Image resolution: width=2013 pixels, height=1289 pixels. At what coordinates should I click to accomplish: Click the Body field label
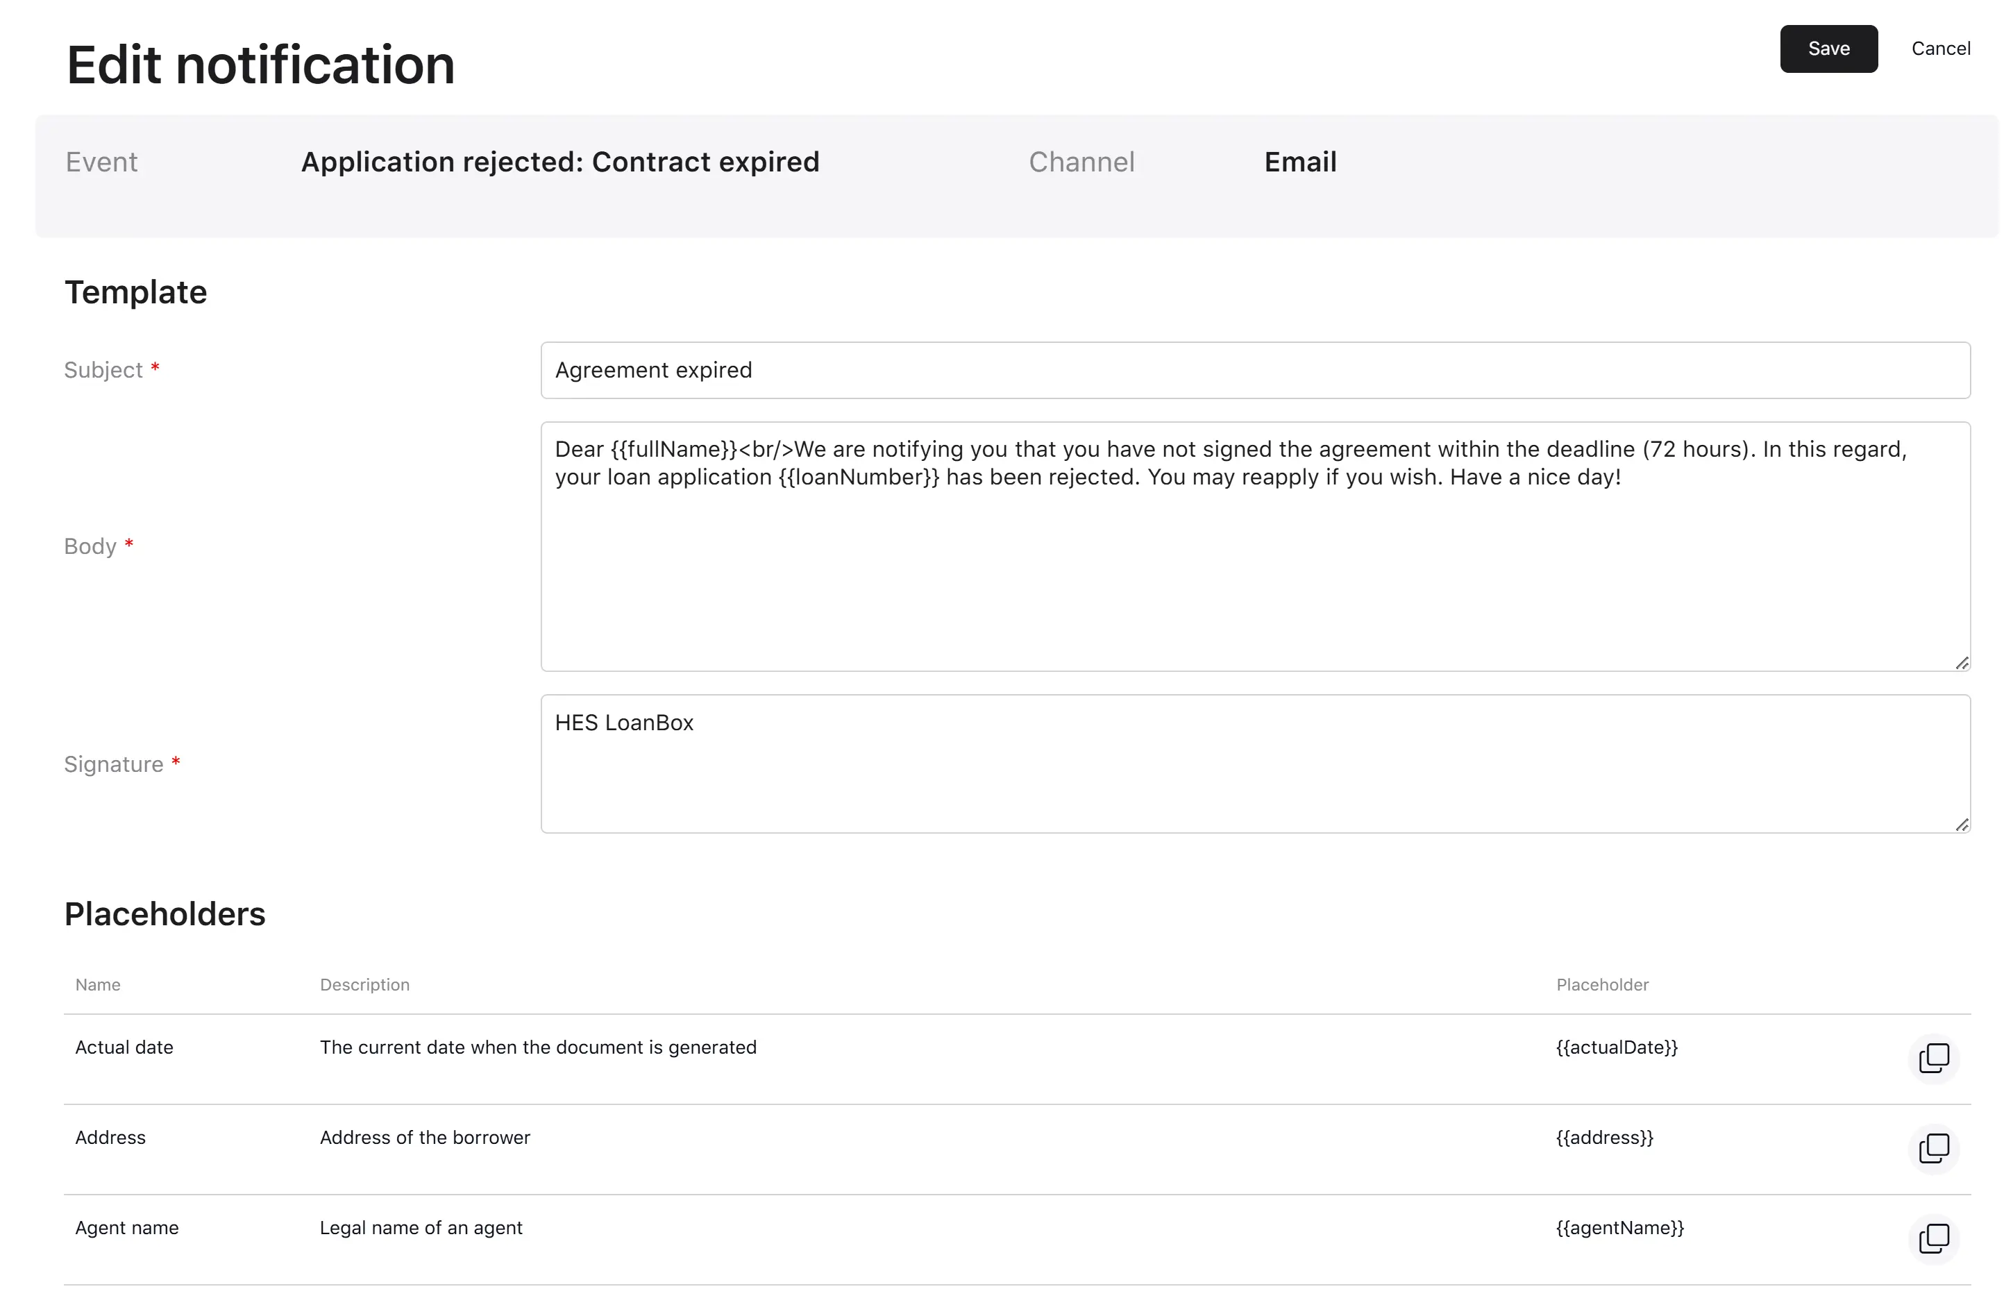click(90, 546)
